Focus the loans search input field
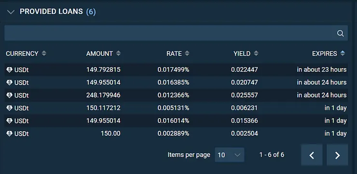 (x=176, y=33)
